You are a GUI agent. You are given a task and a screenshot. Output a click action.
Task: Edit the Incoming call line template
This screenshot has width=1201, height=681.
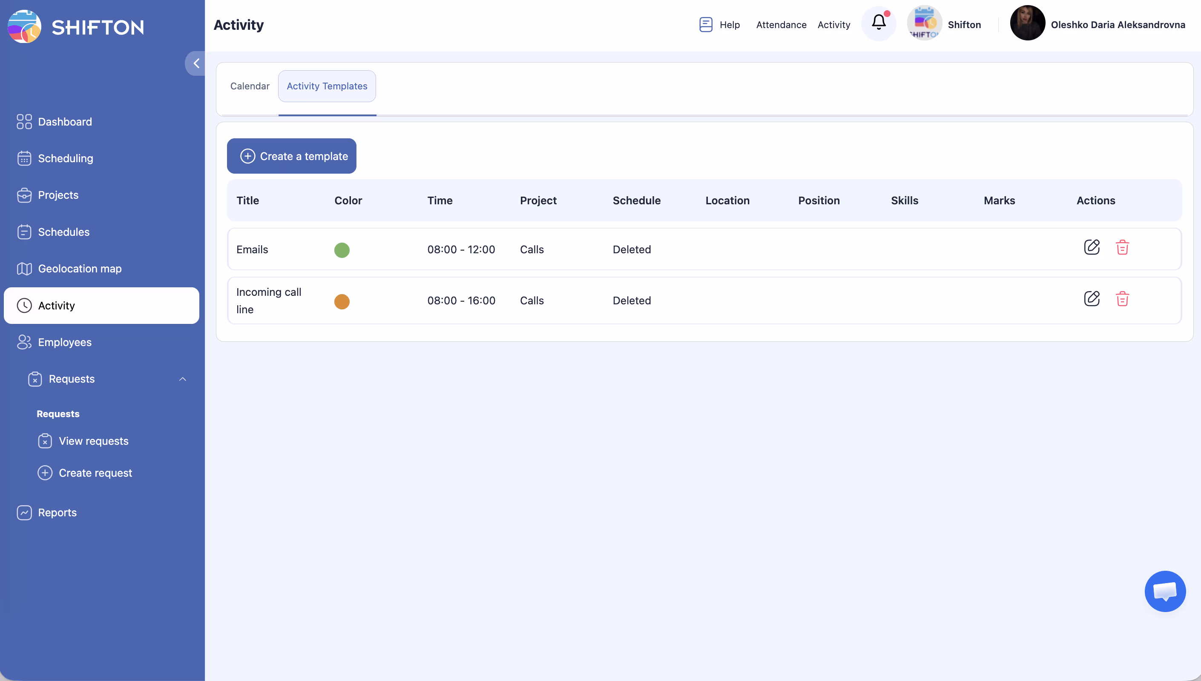pyautogui.click(x=1092, y=299)
